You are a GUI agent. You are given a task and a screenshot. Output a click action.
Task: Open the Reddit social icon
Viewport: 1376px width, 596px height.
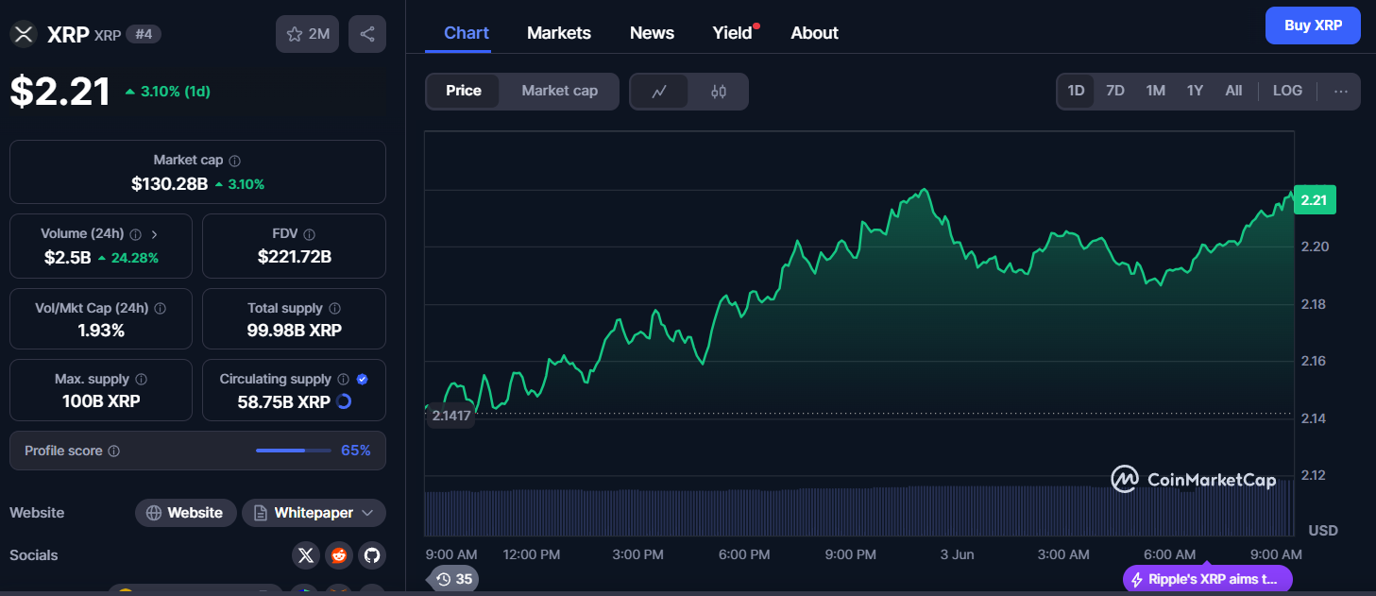tap(339, 555)
